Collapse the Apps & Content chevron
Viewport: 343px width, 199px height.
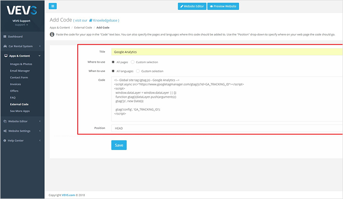point(40,56)
